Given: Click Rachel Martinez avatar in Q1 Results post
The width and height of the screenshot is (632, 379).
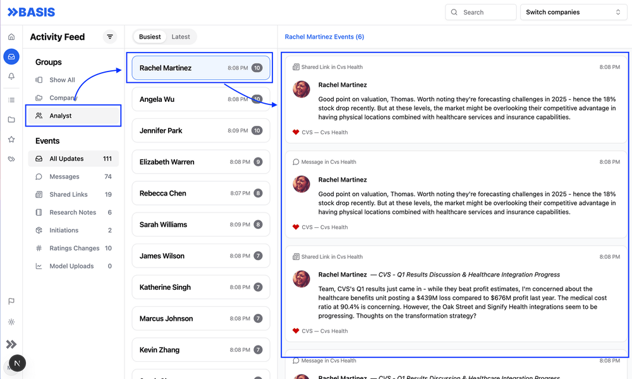Looking at the screenshot, I should pyautogui.click(x=301, y=279).
